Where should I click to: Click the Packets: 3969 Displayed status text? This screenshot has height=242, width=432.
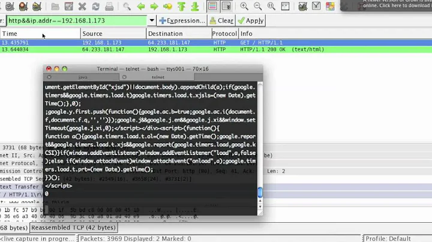click(x=136, y=238)
